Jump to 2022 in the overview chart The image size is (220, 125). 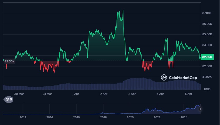click(157, 117)
